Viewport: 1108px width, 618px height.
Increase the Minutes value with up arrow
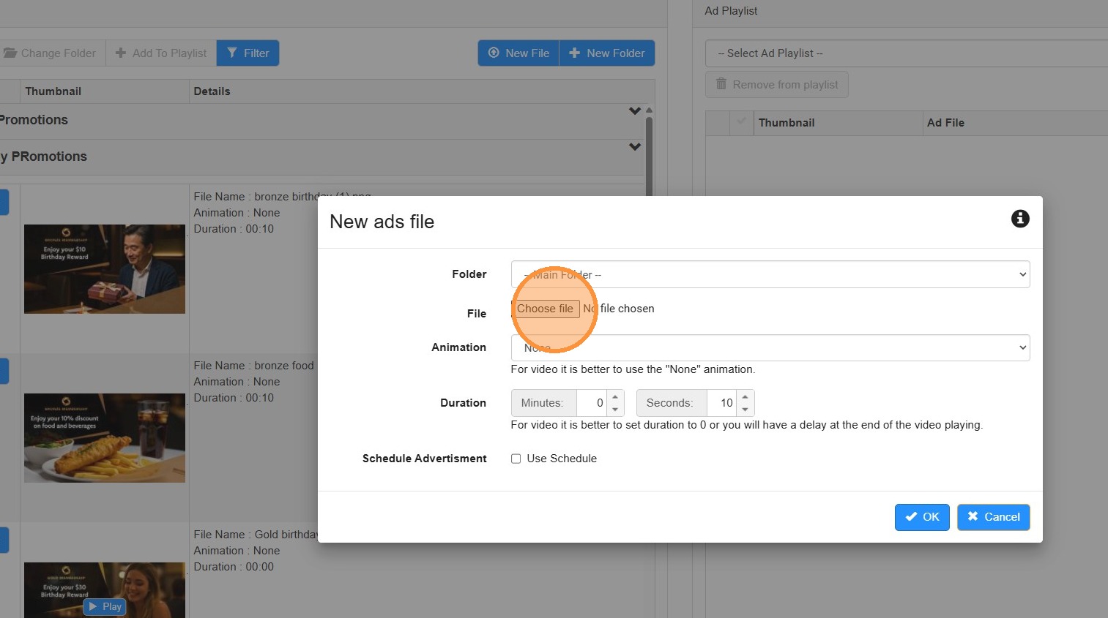(x=615, y=397)
